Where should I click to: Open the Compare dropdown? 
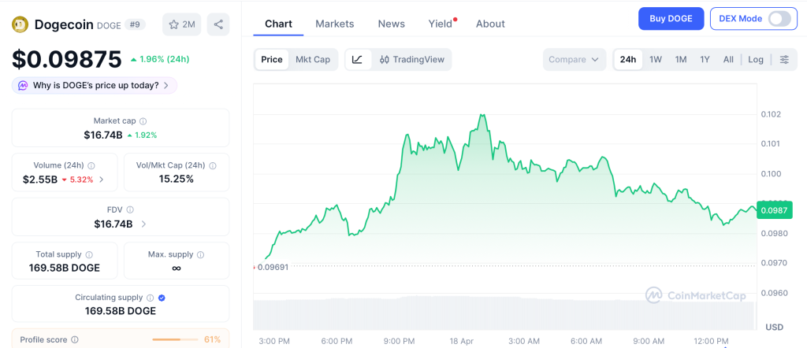575,59
